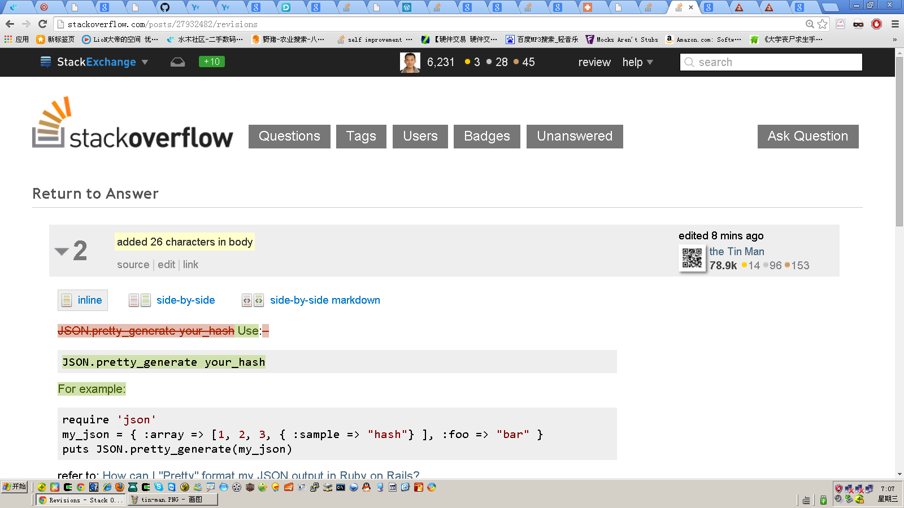The image size is (904, 508).
Task: Click the browser back arrow
Action: (10, 24)
